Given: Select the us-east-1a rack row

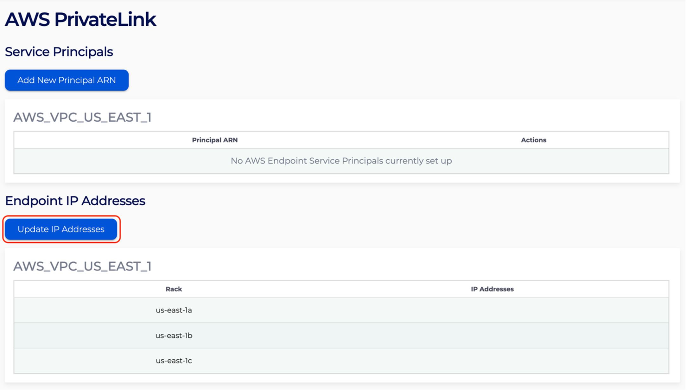Looking at the screenshot, I should [341, 310].
